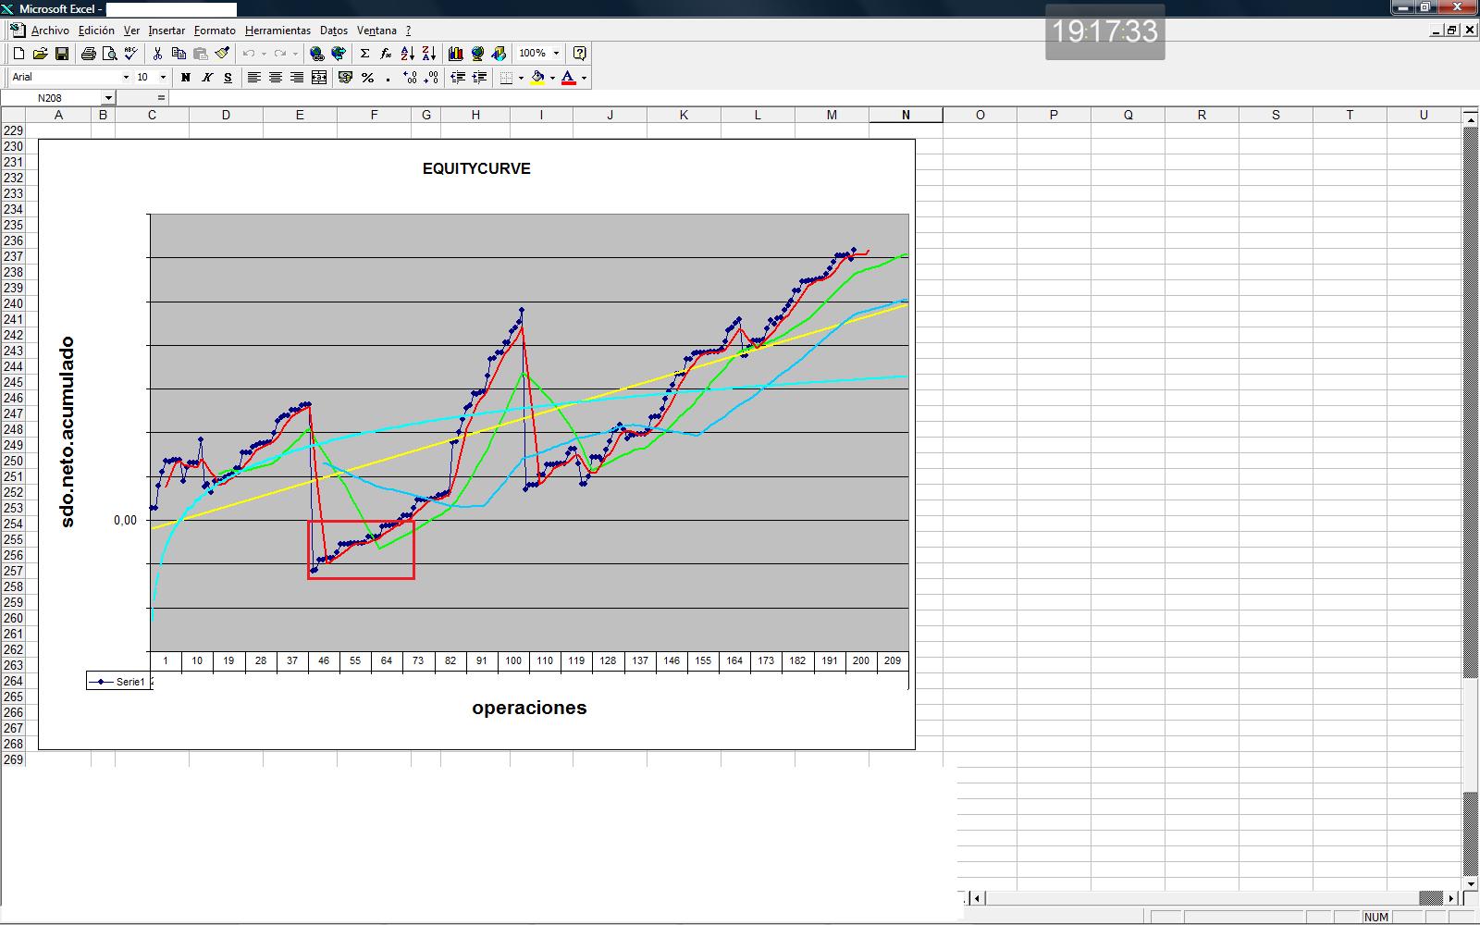Toggle italic formatting (K button)
1480x925 pixels.
206,78
